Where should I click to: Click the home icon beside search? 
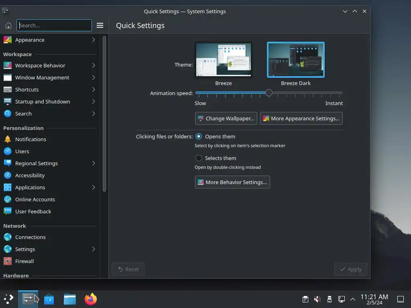[x=8, y=25]
